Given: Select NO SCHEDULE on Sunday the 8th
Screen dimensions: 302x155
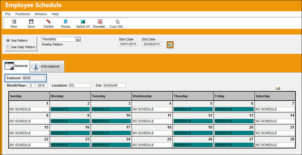Looking at the screenshot, I should click(29, 121).
